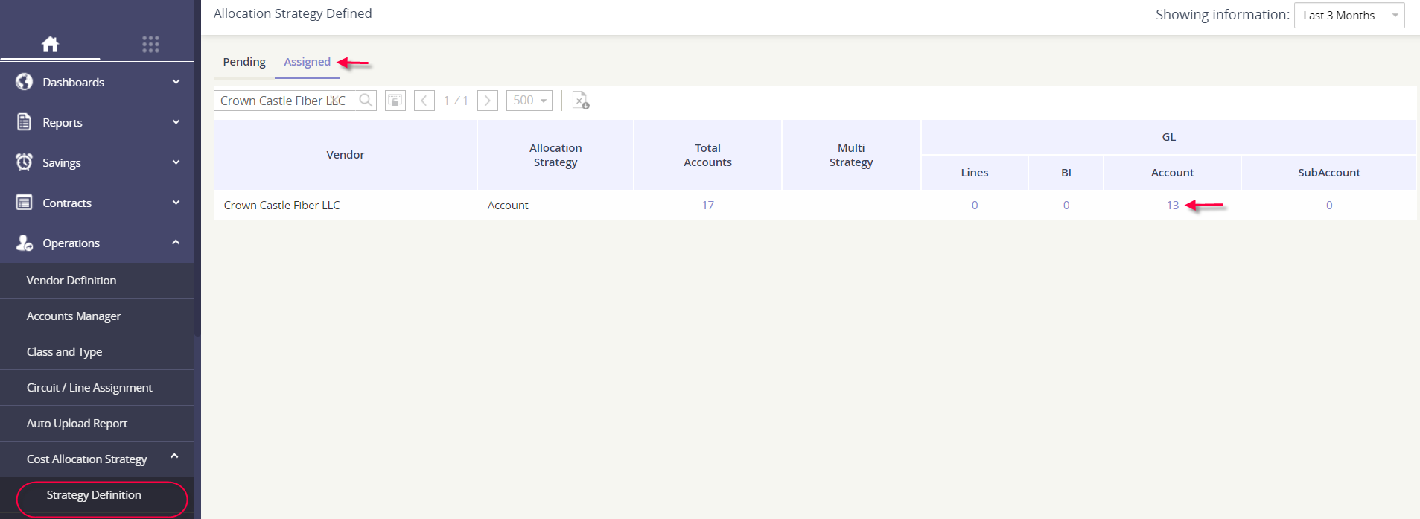Click the Allocation Strategy column header

pyautogui.click(x=555, y=155)
